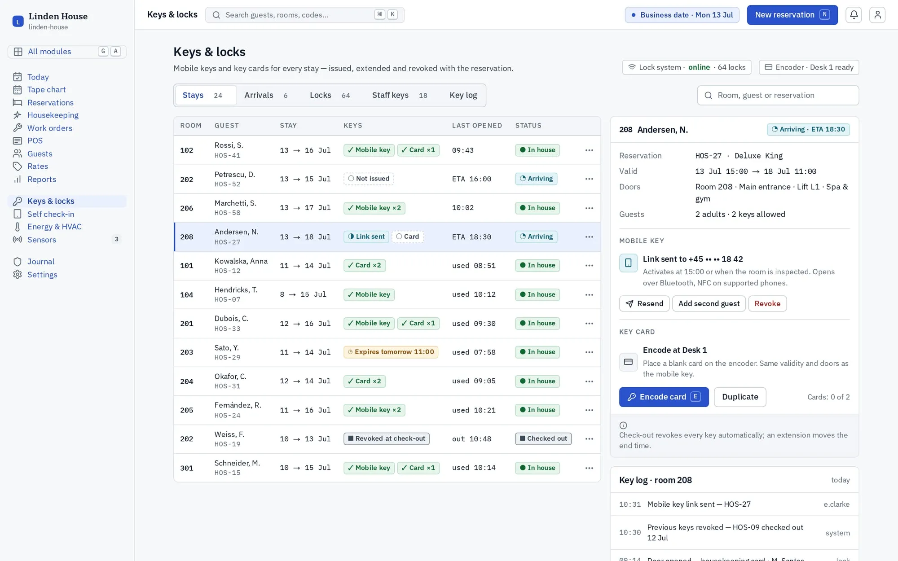Open the Staff keys tab
The image size is (898, 561).
click(x=400, y=95)
